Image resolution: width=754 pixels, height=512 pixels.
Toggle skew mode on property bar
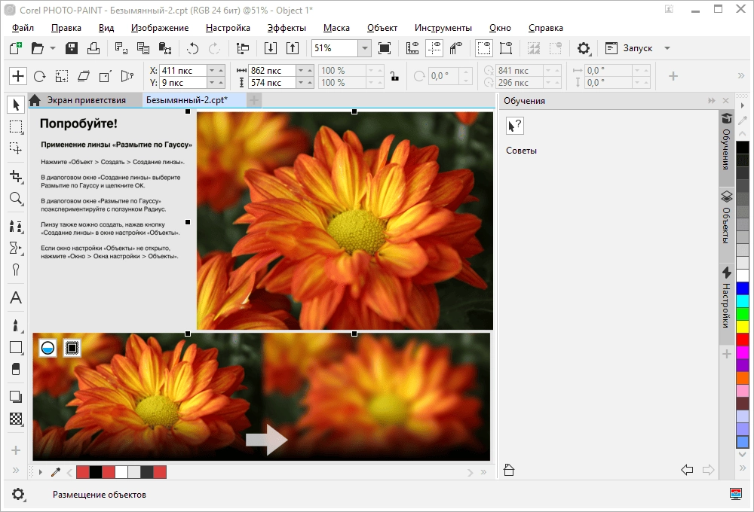click(x=84, y=76)
